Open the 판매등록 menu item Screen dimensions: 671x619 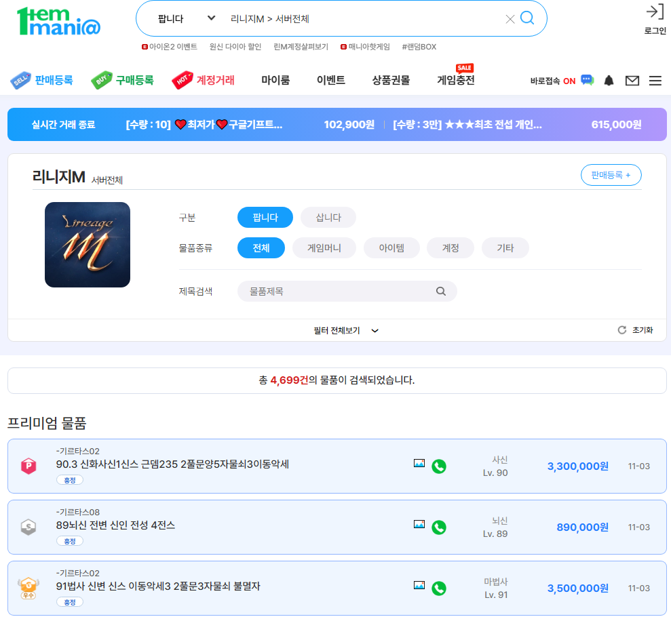pyautogui.click(x=42, y=80)
